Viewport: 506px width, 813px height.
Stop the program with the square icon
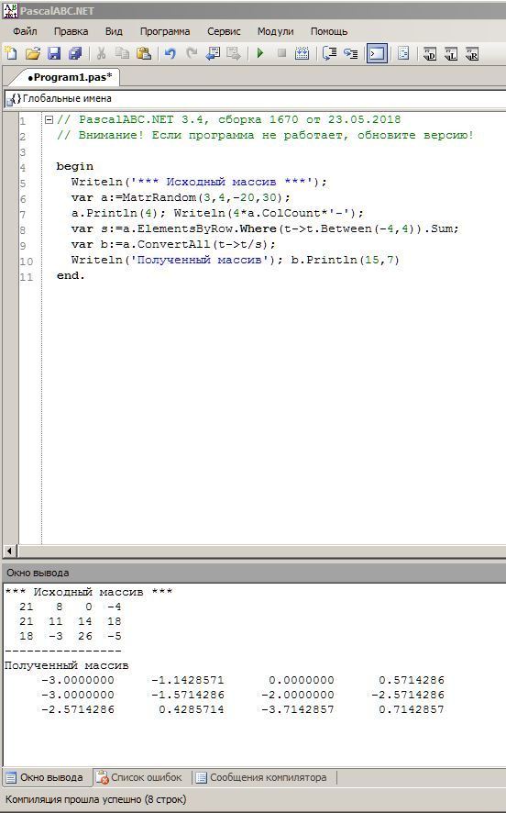(x=281, y=53)
